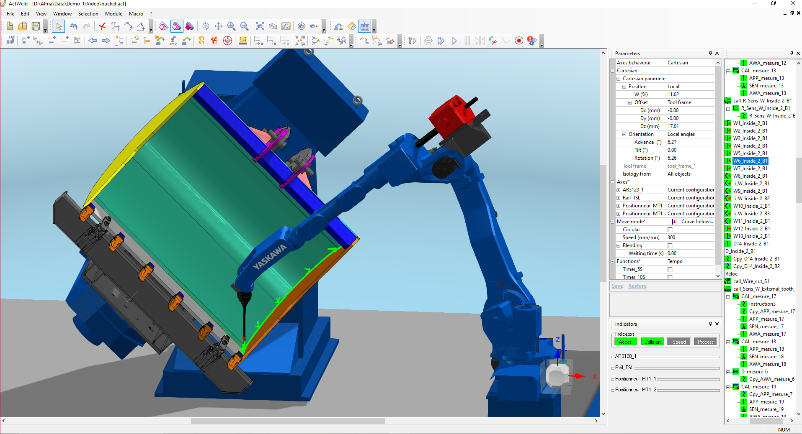This screenshot has width=802, height=434.
Task: Toggle the Acces indicator
Action: (x=625, y=342)
